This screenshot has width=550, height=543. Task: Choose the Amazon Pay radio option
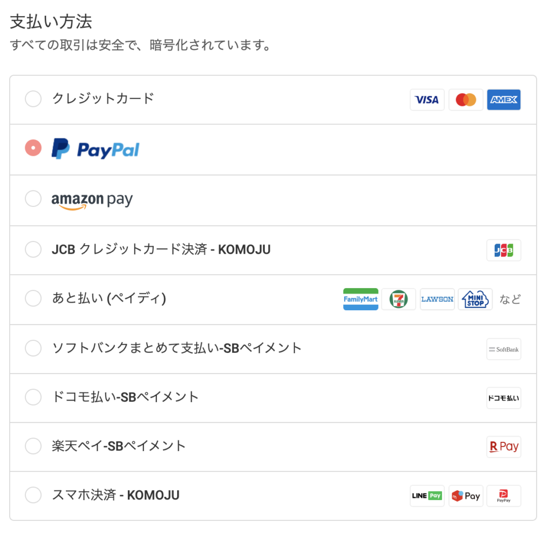(33, 199)
